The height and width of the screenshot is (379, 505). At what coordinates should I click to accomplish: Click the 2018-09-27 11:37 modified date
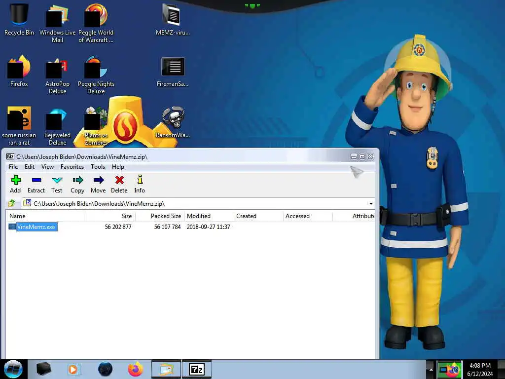[209, 227]
